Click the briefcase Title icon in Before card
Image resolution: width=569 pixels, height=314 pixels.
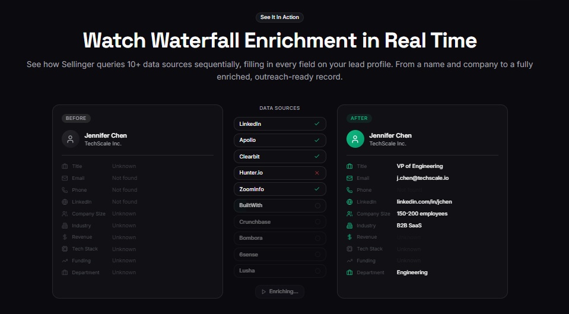(65, 166)
